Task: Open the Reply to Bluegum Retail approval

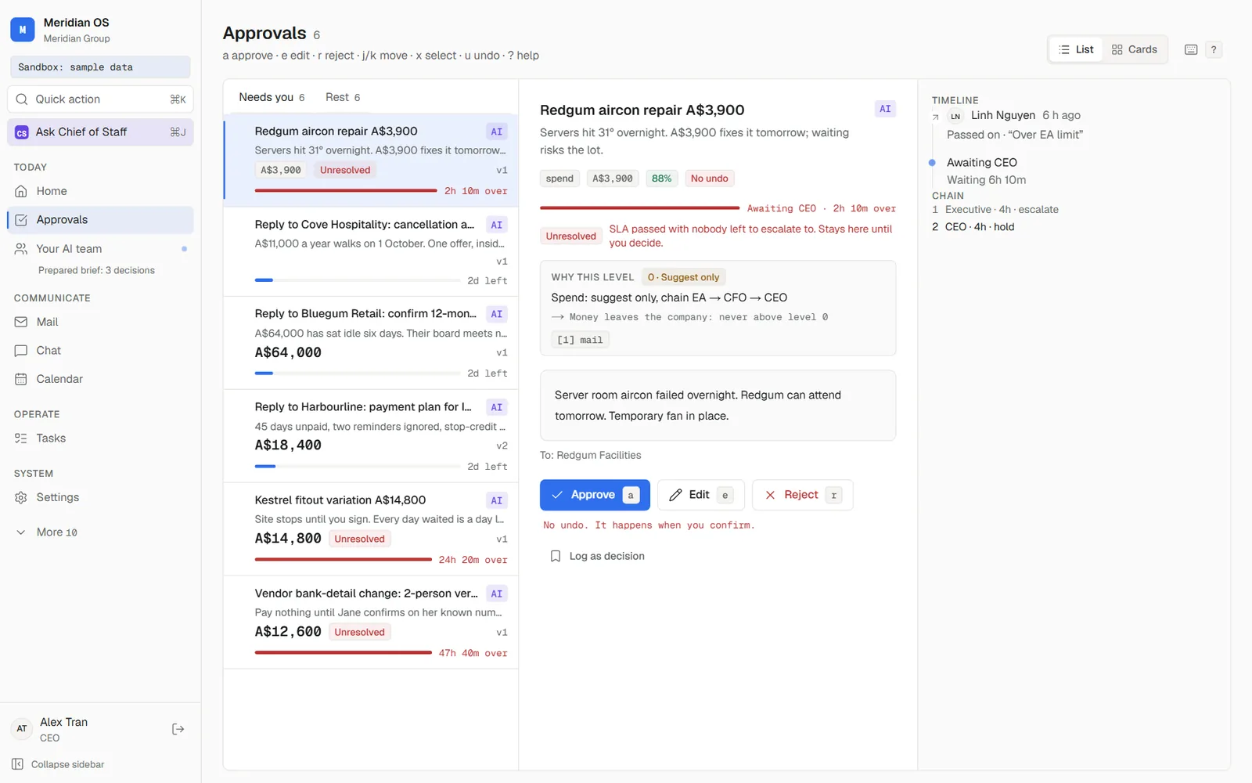Action: click(371, 343)
